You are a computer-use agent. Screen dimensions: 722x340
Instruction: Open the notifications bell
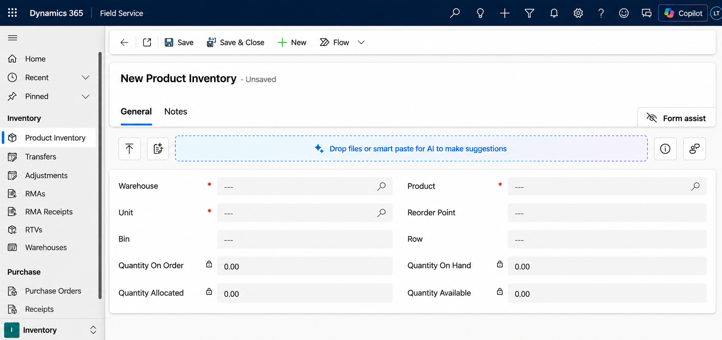coord(554,13)
